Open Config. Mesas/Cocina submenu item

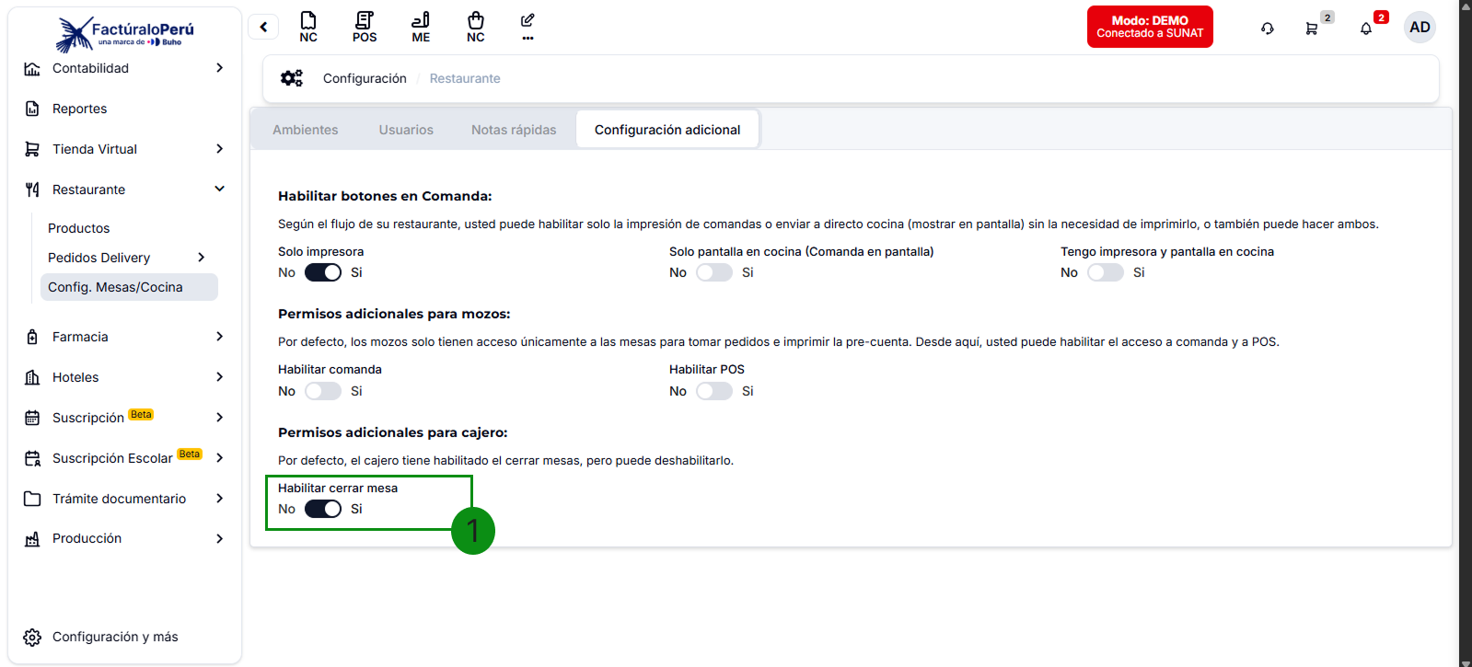click(129, 287)
